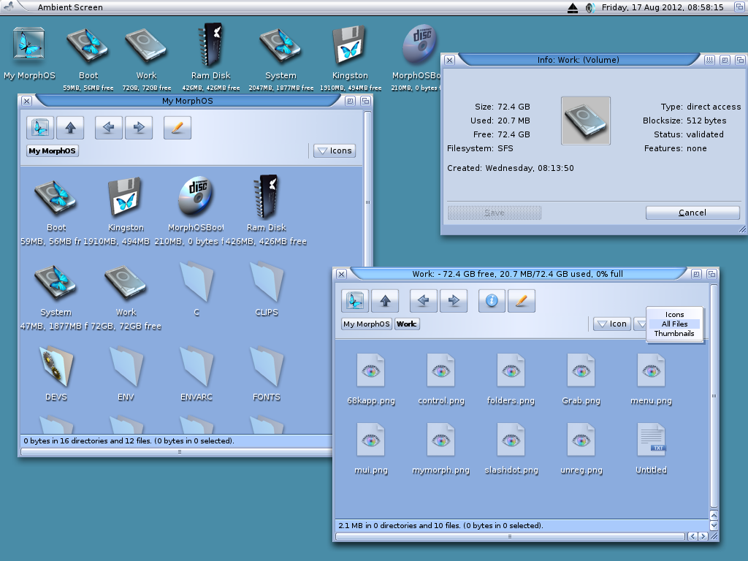Image resolution: width=748 pixels, height=561 pixels.
Task: Select the mui.png file
Action: [x=370, y=439]
